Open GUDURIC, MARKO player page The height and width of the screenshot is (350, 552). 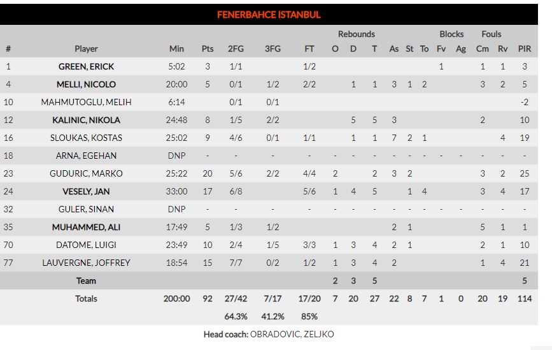[86, 173]
